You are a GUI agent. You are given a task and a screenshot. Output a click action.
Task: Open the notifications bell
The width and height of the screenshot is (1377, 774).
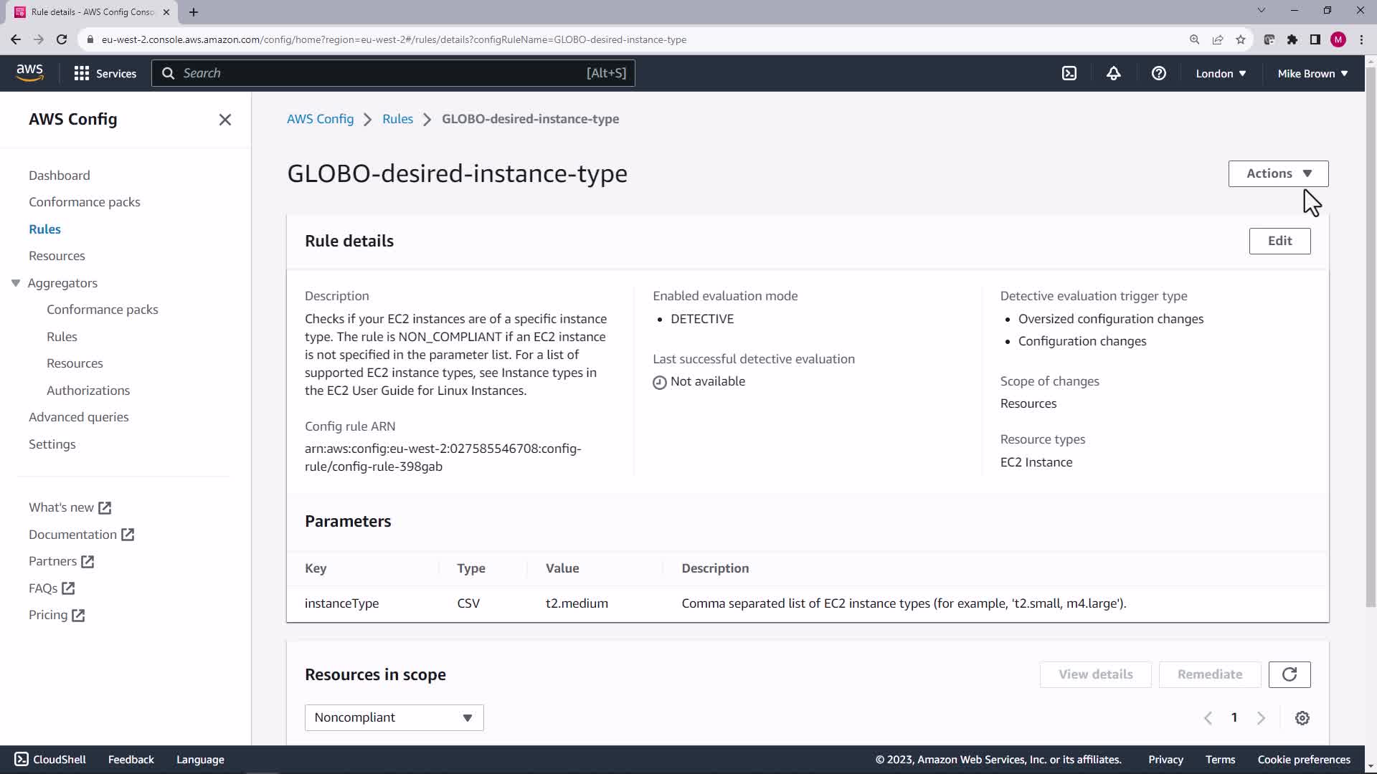[x=1113, y=73]
